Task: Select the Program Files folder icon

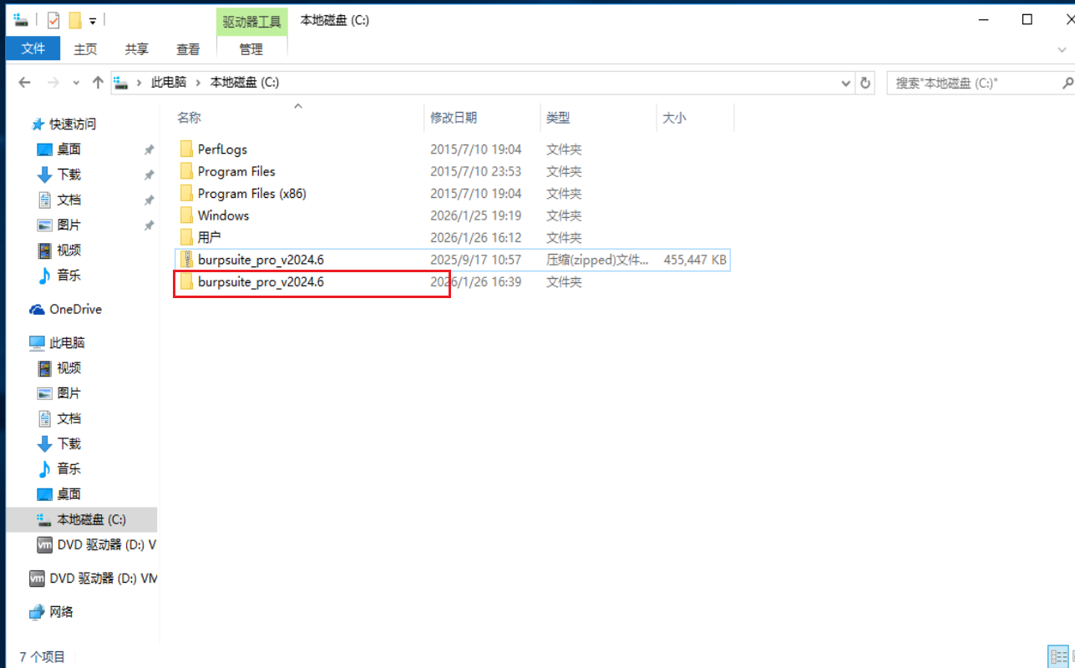Action: [x=187, y=171]
